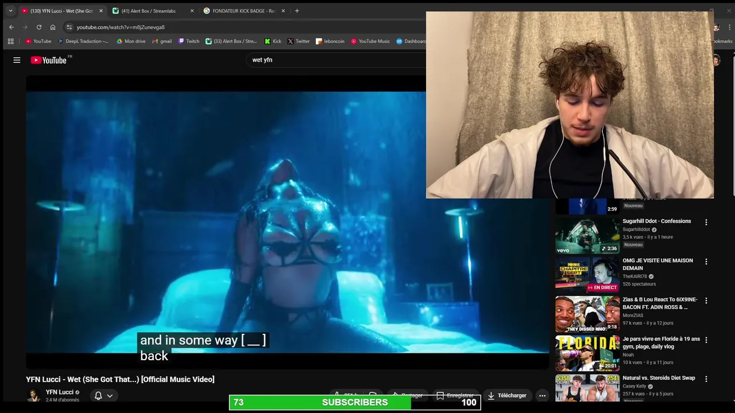The width and height of the screenshot is (735, 413).
Task: Open options for Zias & B Lou React video
Action: (706, 301)
